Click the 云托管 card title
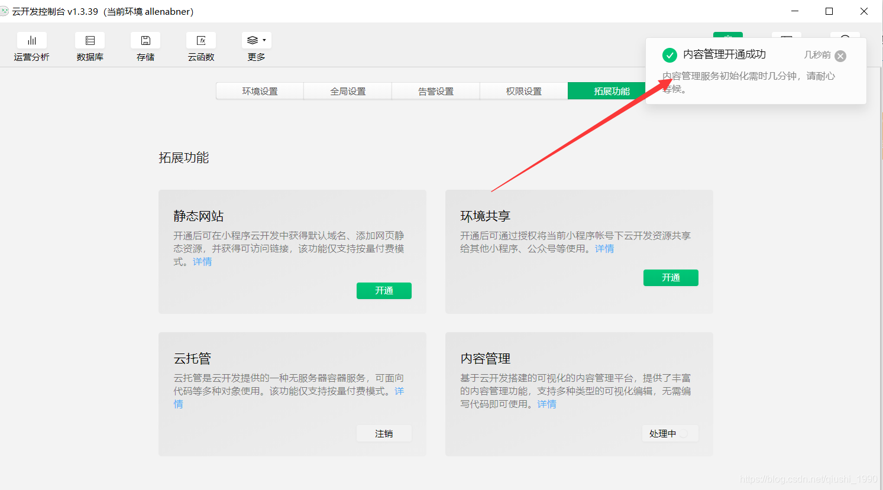The image size is (883, 490). [x=192, y=359]
